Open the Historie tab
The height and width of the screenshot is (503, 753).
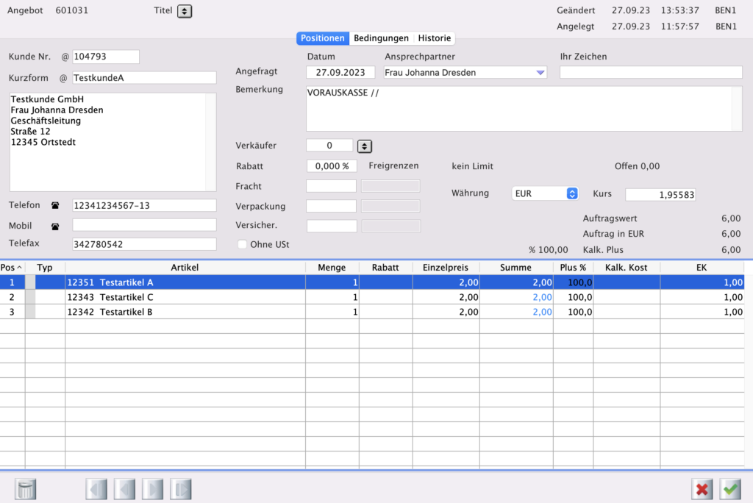(x=435, y=38)
